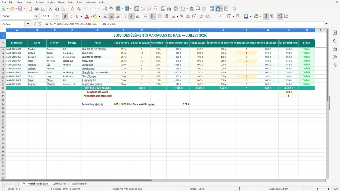The image size is (340, 191).
Task: Increase cell indent
Action: click(216, 16)
